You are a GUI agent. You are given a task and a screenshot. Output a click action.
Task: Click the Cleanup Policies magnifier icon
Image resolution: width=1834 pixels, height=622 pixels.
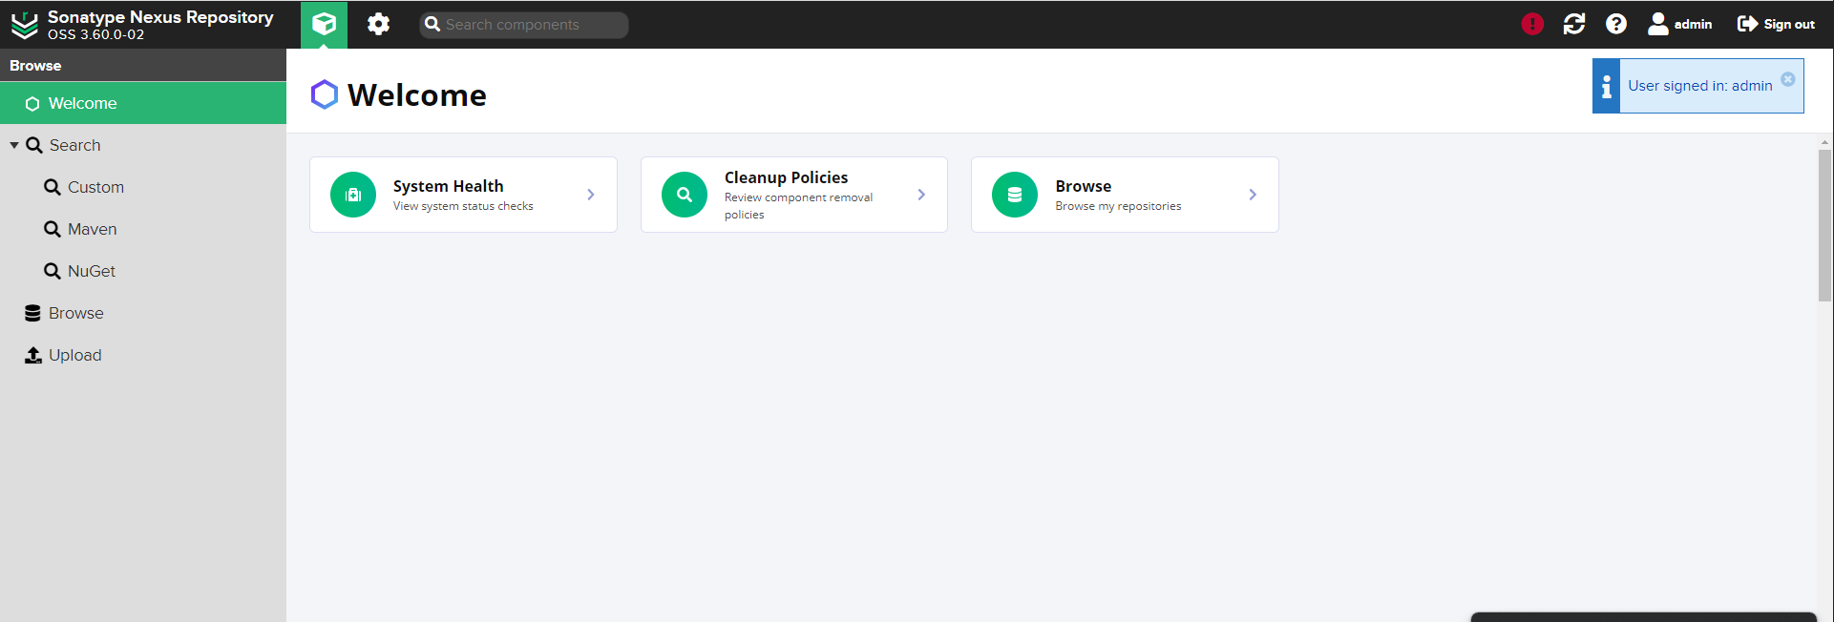tap(685, 195)
